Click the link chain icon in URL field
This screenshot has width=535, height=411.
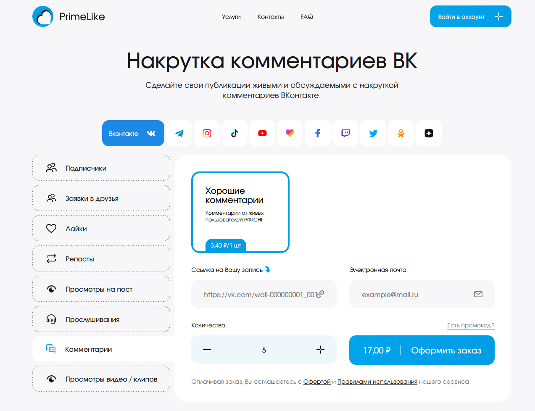(x=320, y=294)
